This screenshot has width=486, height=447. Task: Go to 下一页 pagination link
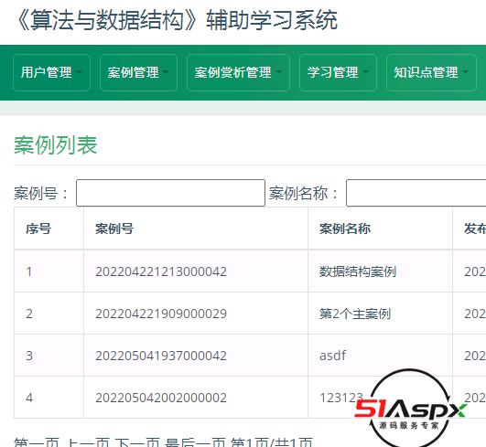pyautogui.click(x=137, y=442)
